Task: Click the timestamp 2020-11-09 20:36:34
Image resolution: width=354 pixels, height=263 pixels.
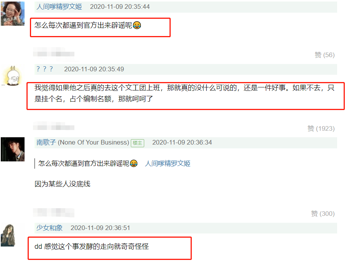Action: (x=182, y=142)
